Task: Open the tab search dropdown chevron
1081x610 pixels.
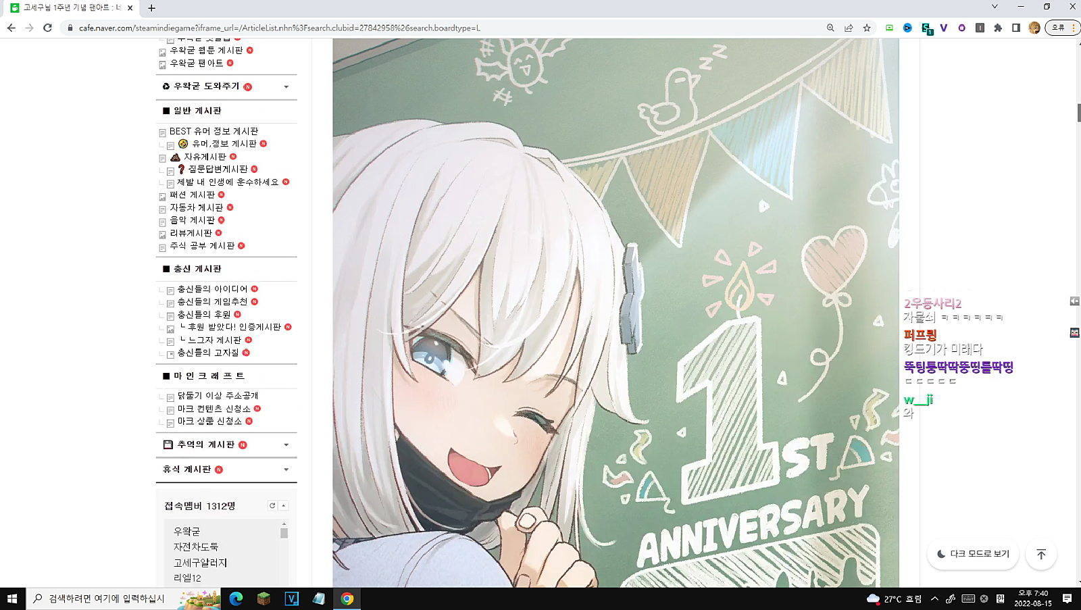Action: 995,7
